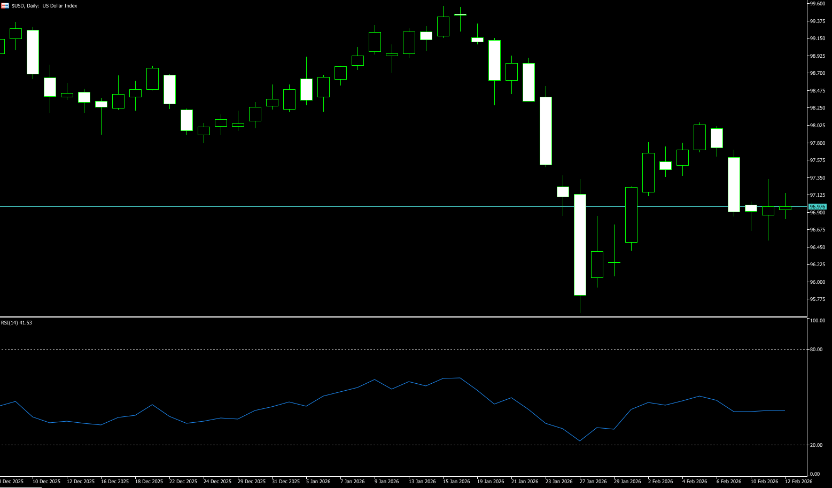Click the '$USD, Daily: US Dollar Index' title

(44, 6)
